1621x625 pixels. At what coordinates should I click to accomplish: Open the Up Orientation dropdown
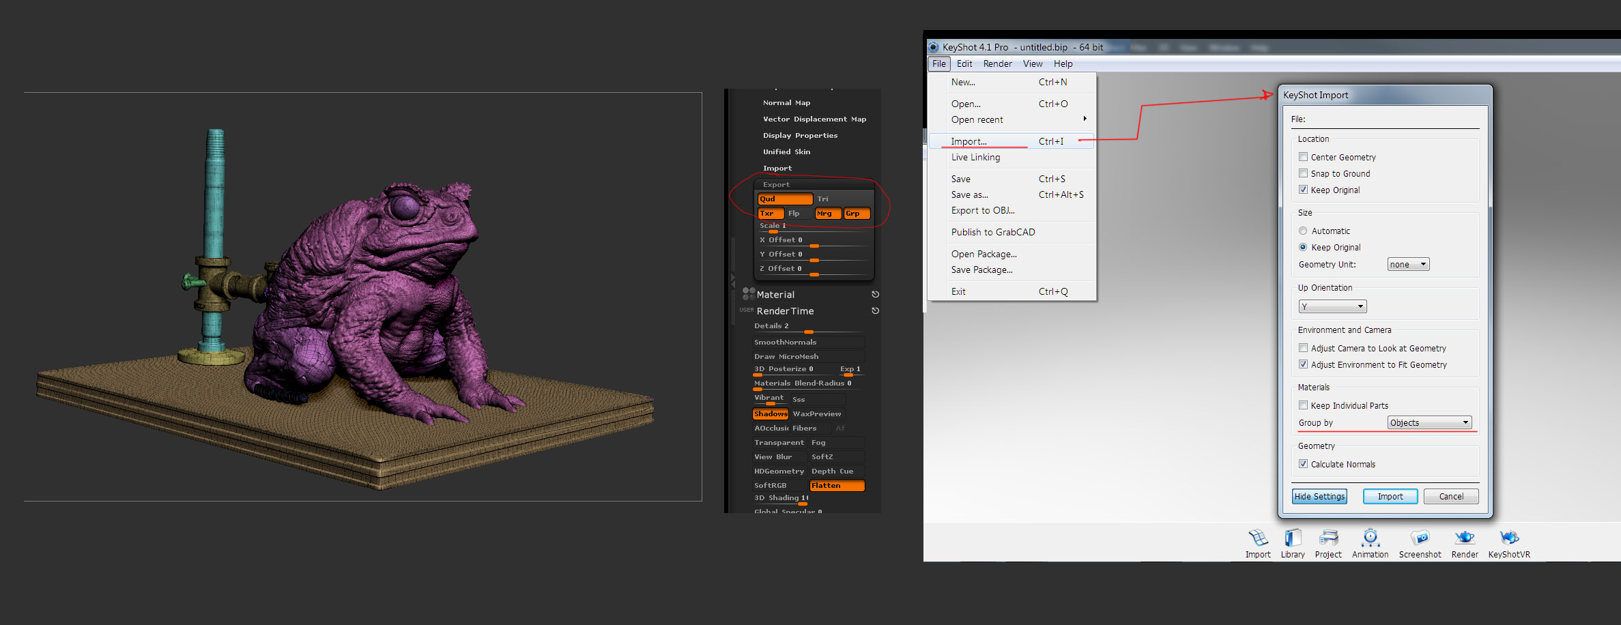tap(1332, 306)
